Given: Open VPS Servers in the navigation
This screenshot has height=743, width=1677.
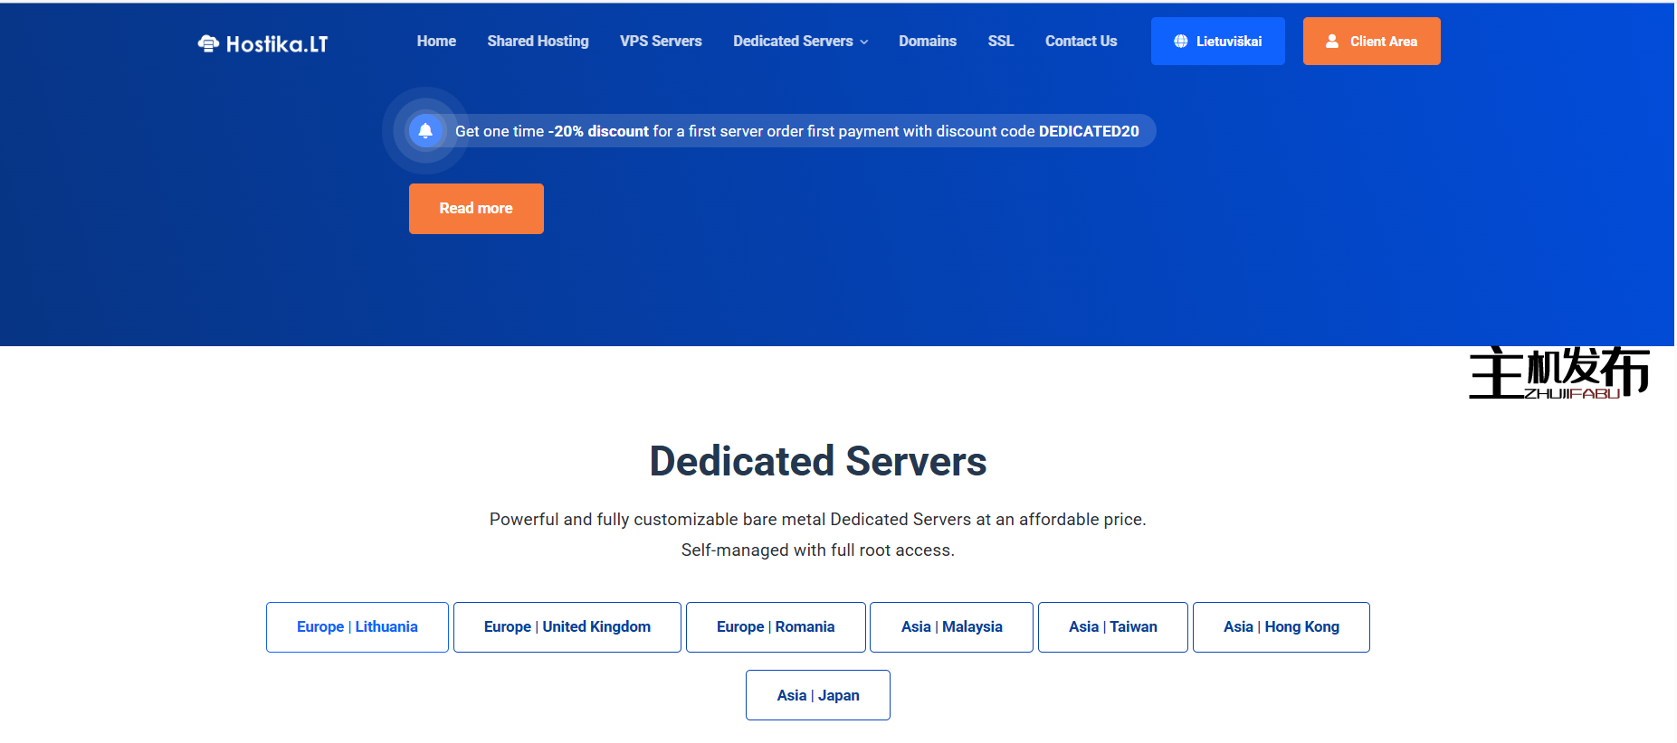Looking at the screenshot, I should pyautogui.click(x=661, y=42).
